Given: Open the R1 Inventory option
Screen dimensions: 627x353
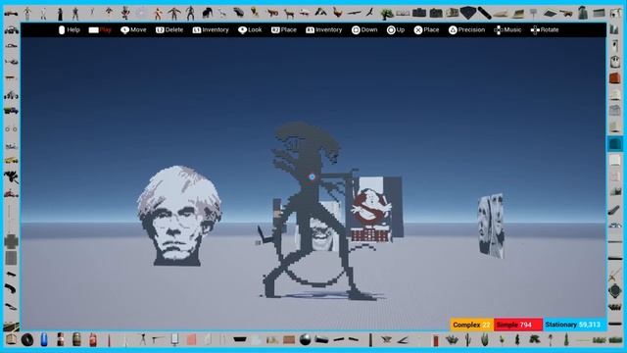Looking at the screenshot, I should pyautogui.click(x=324, y=30).
